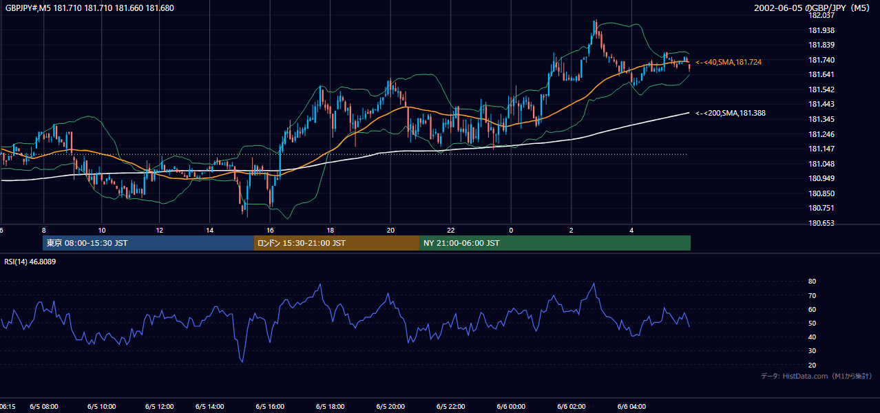880x413 pixels.
Task: Click the 6/5 22:00 time axis label
Action: tap(451, 406)
